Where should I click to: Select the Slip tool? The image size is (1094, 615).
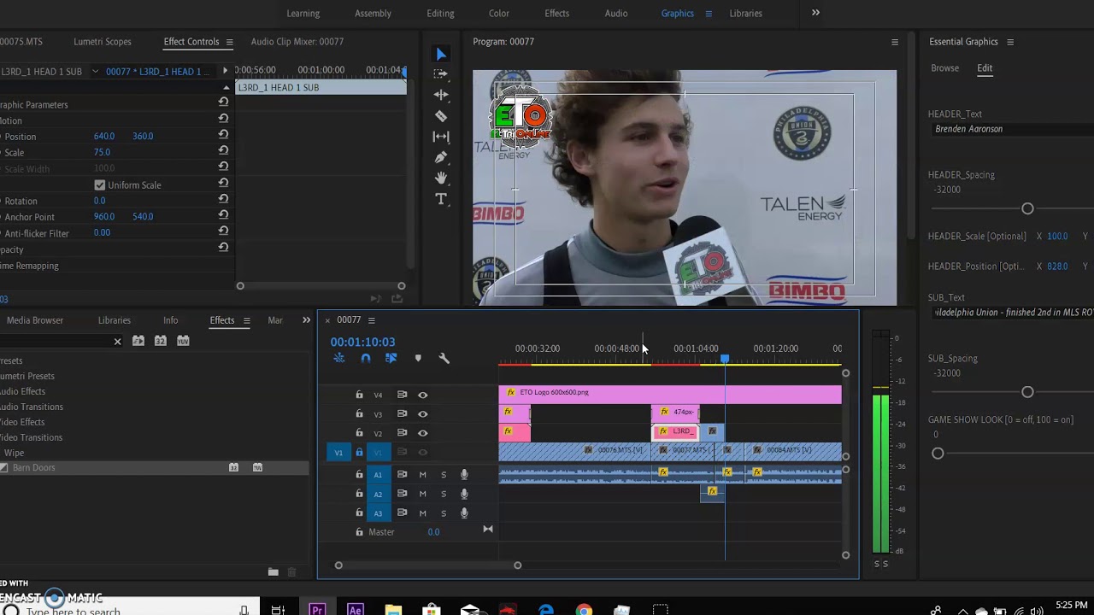[x=441, y=137]
